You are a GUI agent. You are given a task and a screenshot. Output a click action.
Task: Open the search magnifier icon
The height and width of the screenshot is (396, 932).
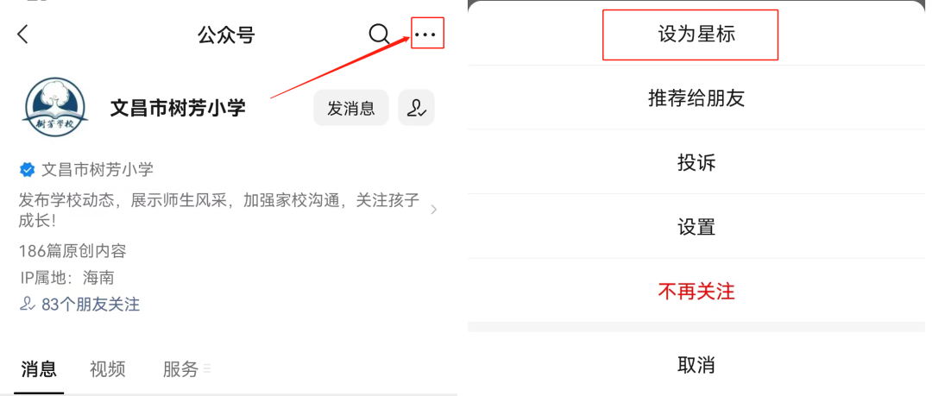[379, 35]
